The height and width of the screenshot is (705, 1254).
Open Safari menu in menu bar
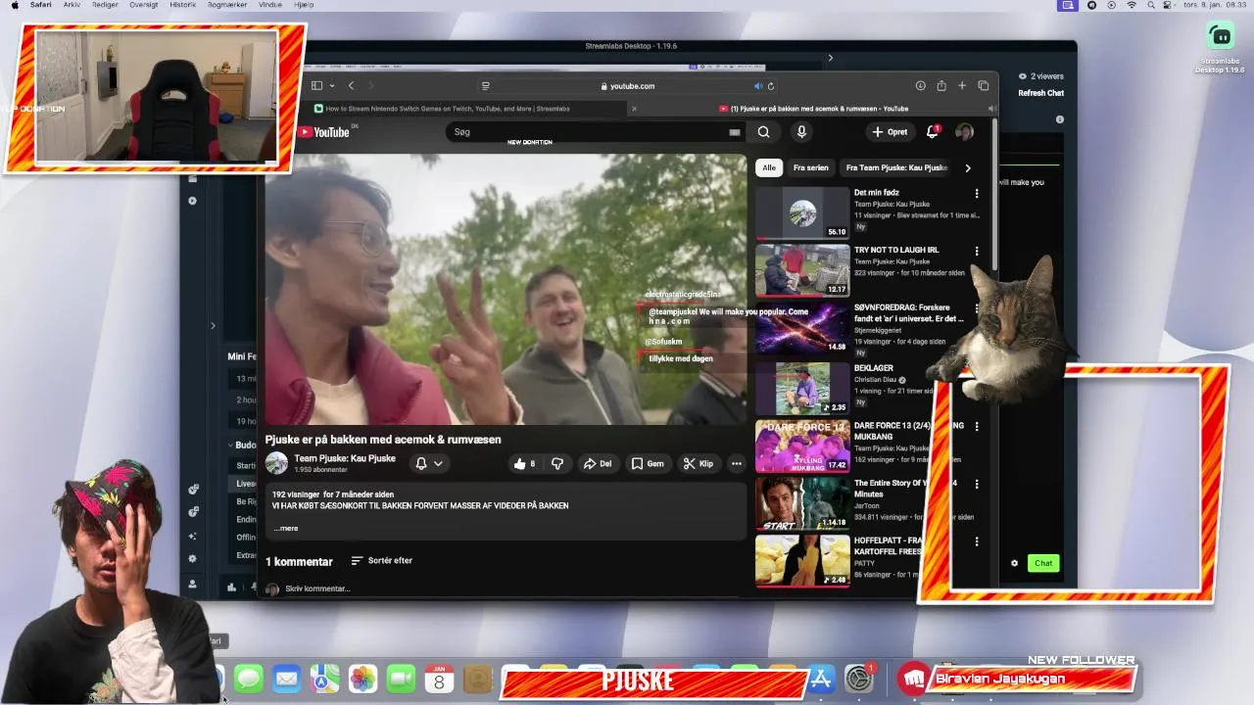pos(40,5)
